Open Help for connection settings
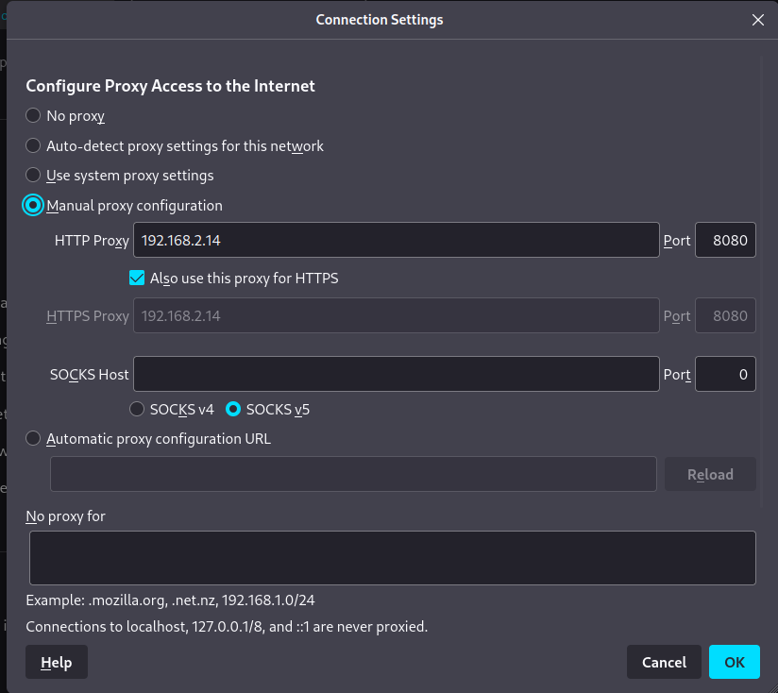Viewport: 778px width, 693px height. tap(57, 662)
